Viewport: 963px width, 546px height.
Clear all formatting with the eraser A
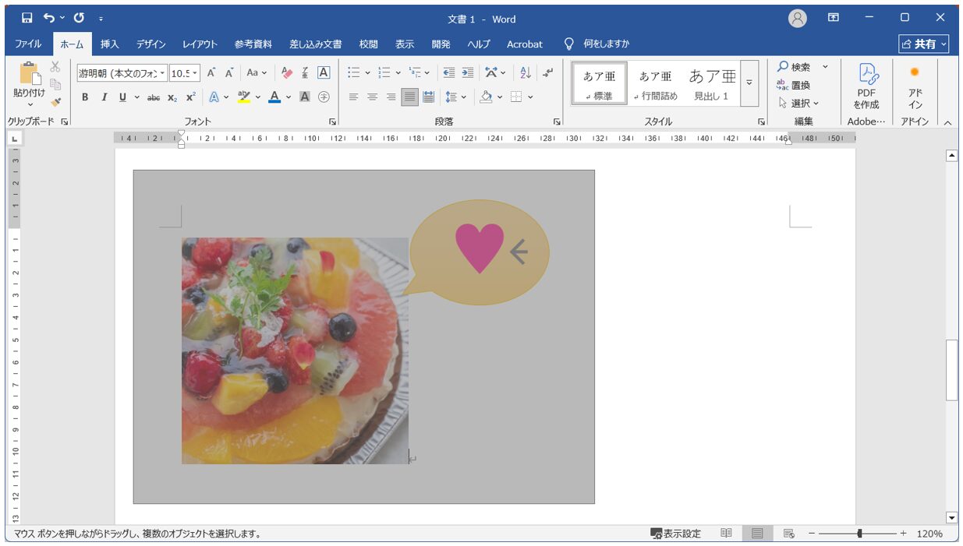coord(286,73)
